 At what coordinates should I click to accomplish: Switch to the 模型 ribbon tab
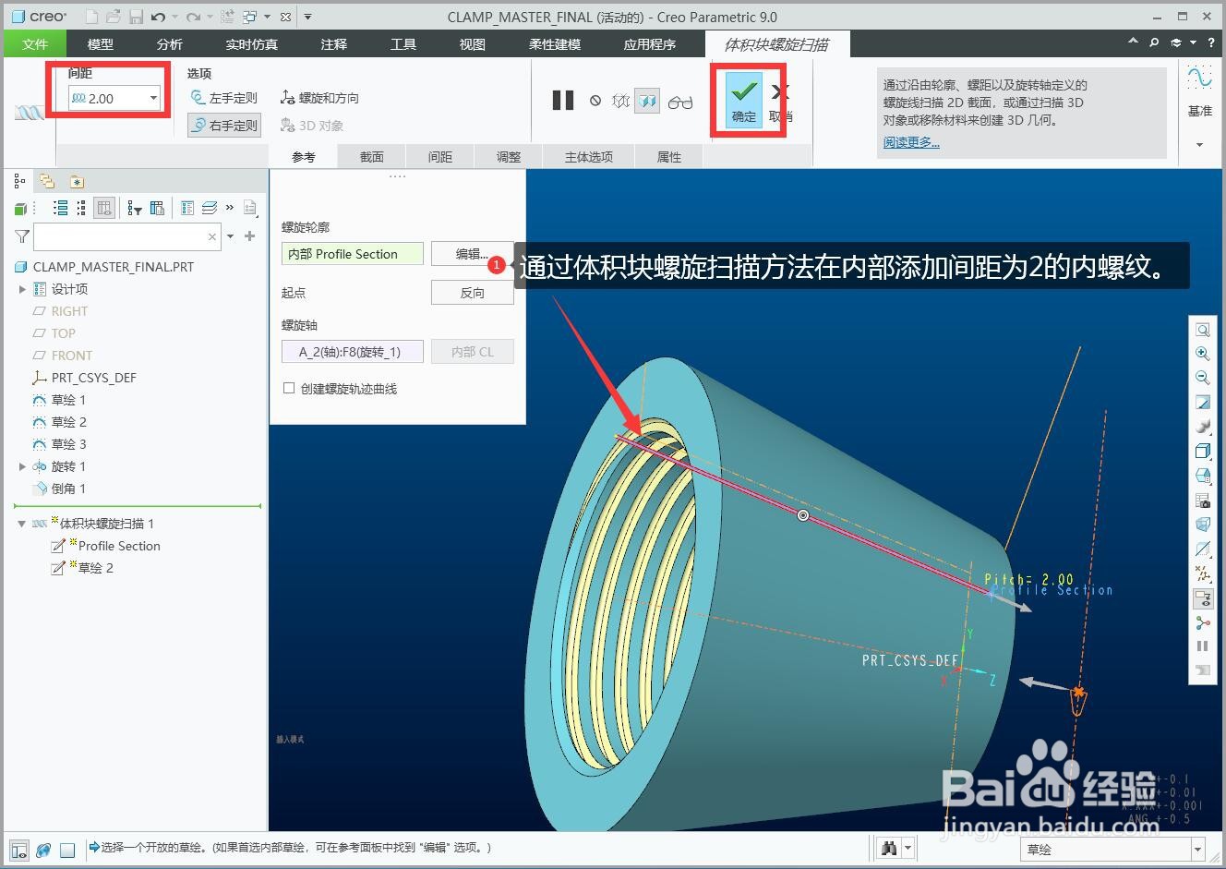point(101,44)
